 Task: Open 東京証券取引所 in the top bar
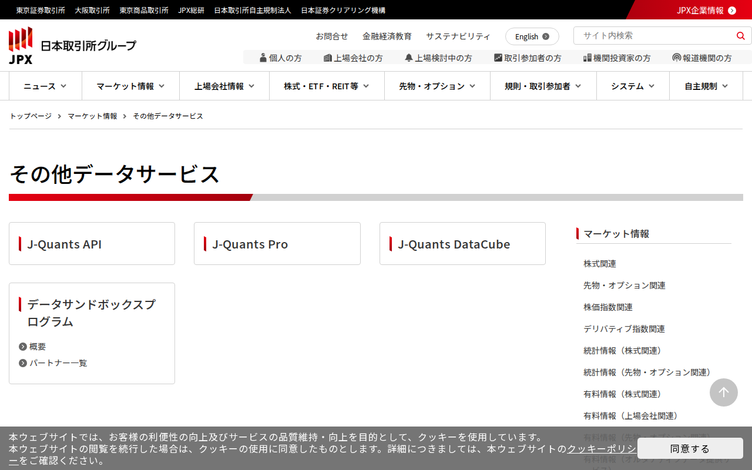coord(41,10)
